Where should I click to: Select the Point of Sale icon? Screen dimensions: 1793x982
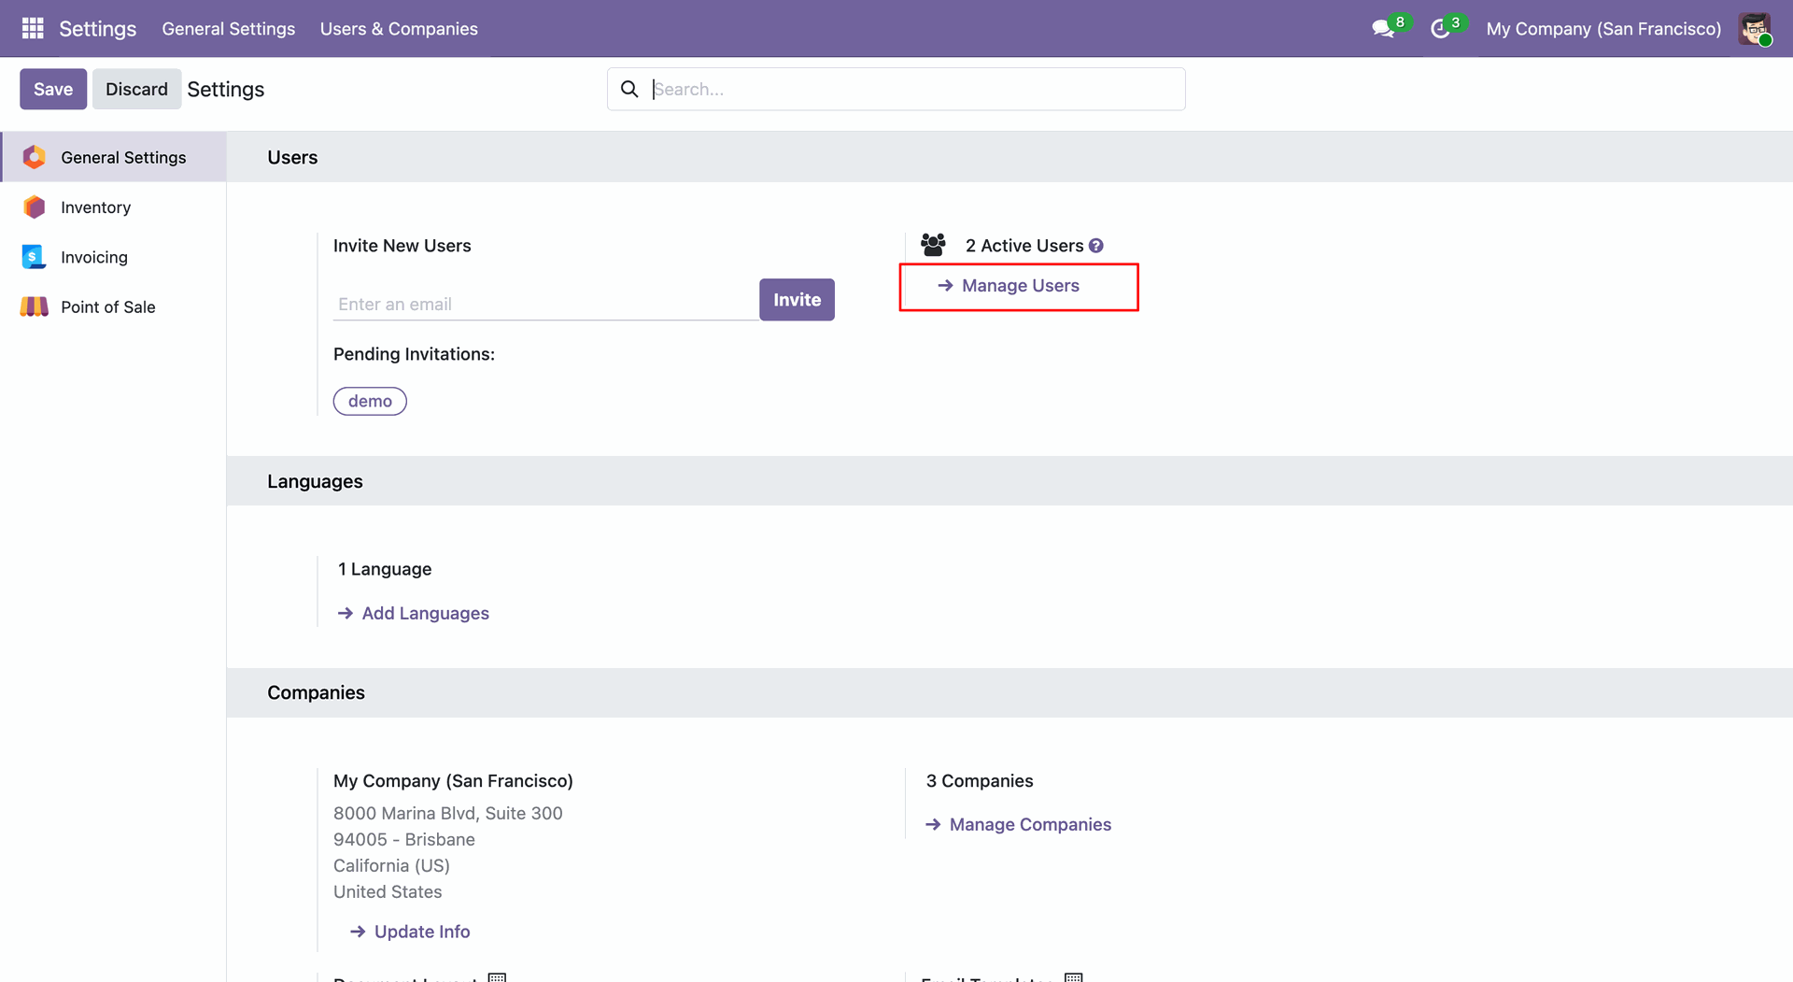[35, 306]
